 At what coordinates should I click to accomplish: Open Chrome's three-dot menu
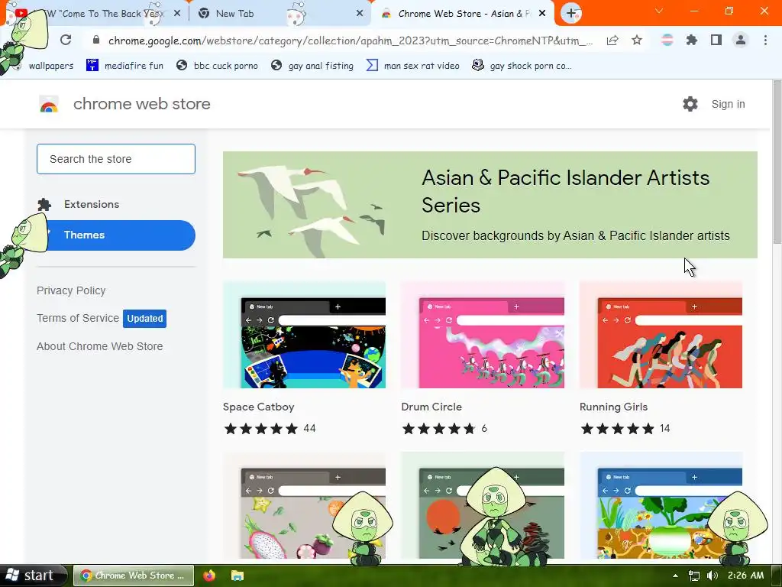(765, 40)
